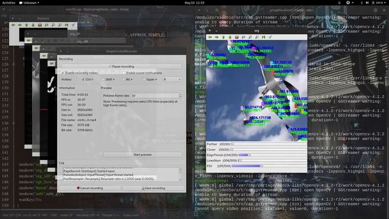
Task: Open the Unknown app menu in top bar
Action: [29, 2]
